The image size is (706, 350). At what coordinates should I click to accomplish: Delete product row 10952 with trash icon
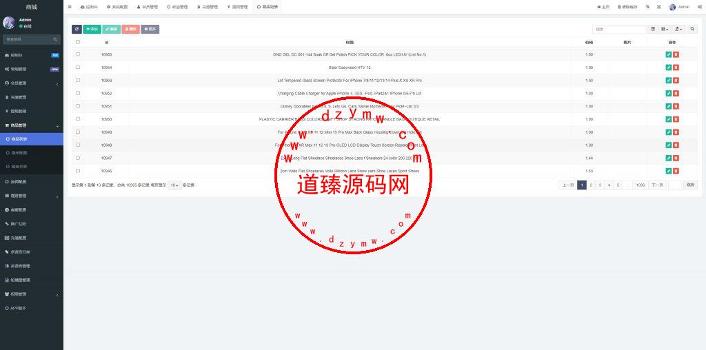[x=676, y=93]
